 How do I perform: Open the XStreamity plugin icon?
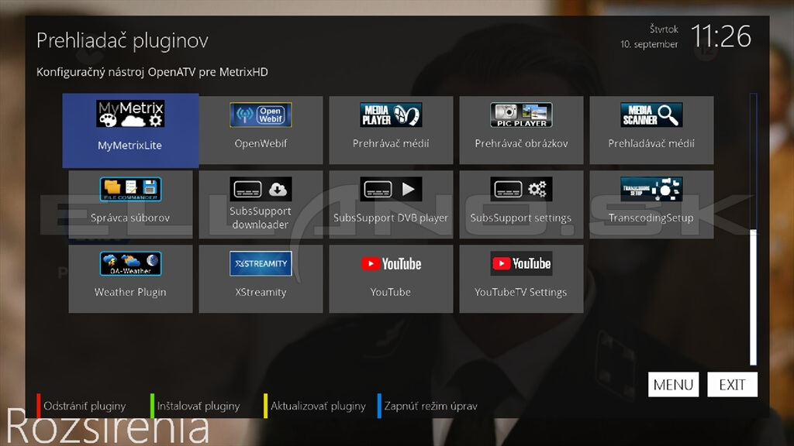pos(261,263)
